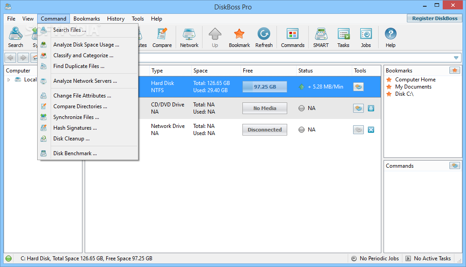Eject the CD/DVD Drive
The width and height of the screenshot is (466, 267).
click(x=371, y=108)
